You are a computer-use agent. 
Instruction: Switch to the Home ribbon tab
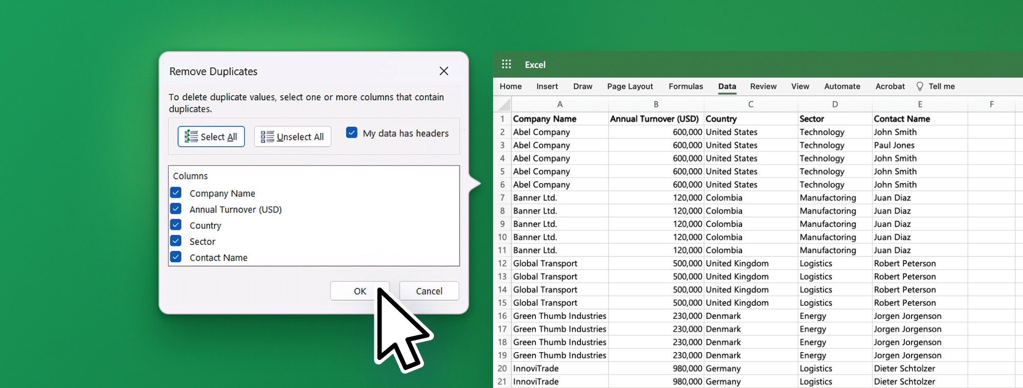[510, 86]
